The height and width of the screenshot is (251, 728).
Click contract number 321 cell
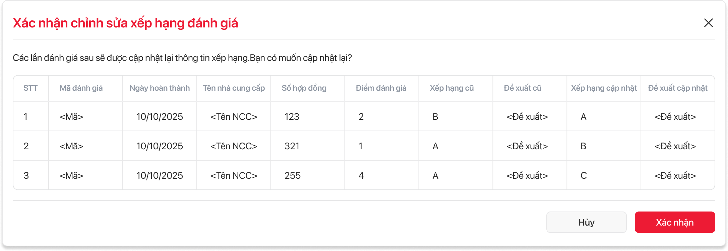point(292,146)
